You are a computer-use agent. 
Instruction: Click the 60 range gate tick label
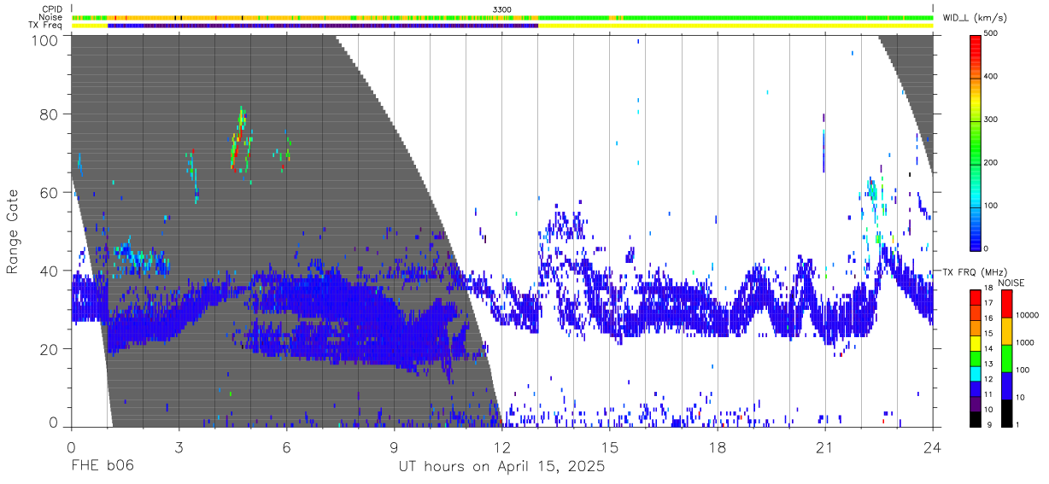[49, 192]
